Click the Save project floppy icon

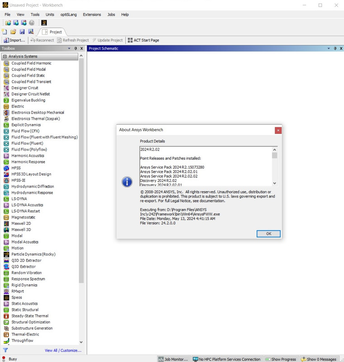click(22, 32)
